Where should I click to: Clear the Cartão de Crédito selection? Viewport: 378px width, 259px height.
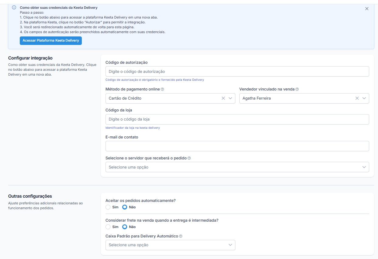[x=223, y=98]
